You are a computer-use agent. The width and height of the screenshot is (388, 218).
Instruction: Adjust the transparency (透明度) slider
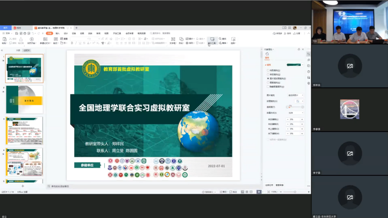(x=290, y=107)
